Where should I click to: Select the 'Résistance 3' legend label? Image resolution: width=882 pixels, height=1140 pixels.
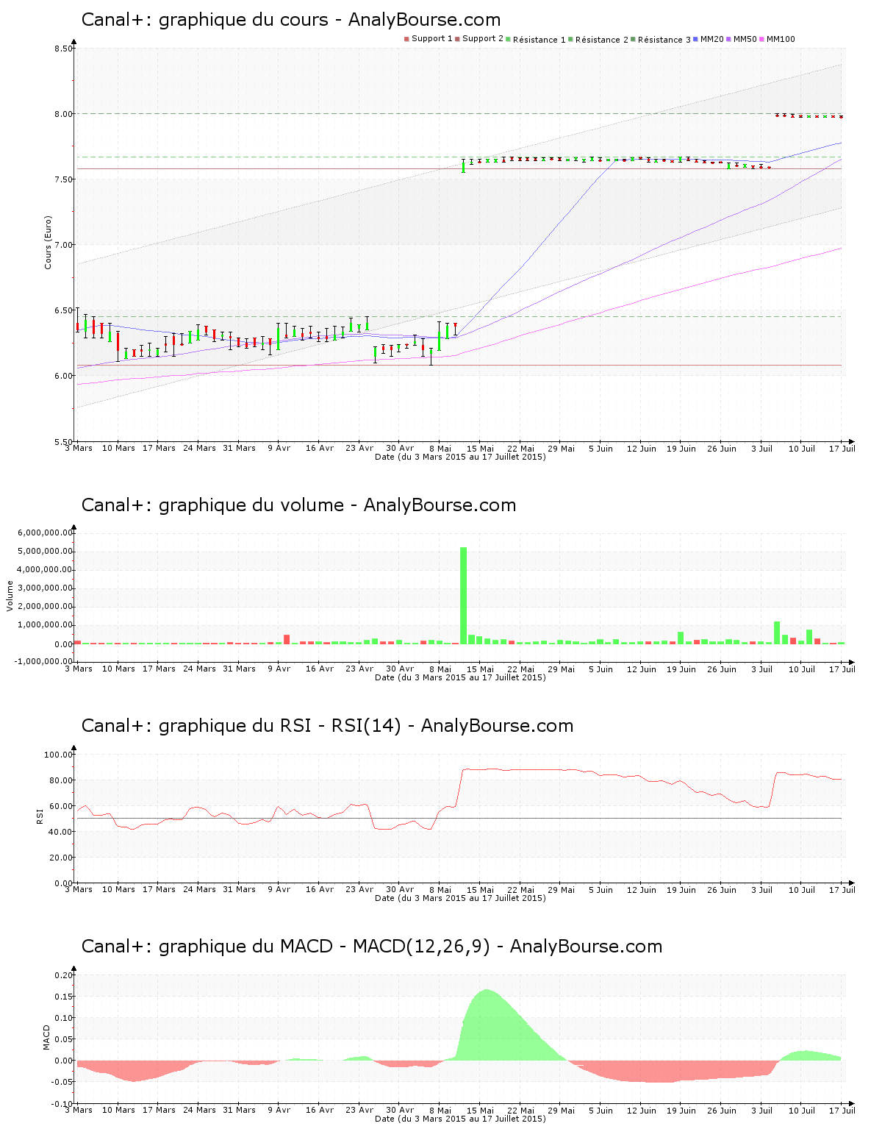click(664, 40)
